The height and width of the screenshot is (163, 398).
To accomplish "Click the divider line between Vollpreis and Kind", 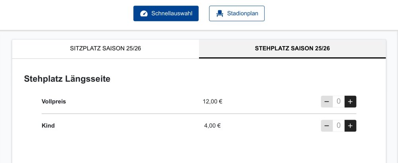I will [199, 114].
